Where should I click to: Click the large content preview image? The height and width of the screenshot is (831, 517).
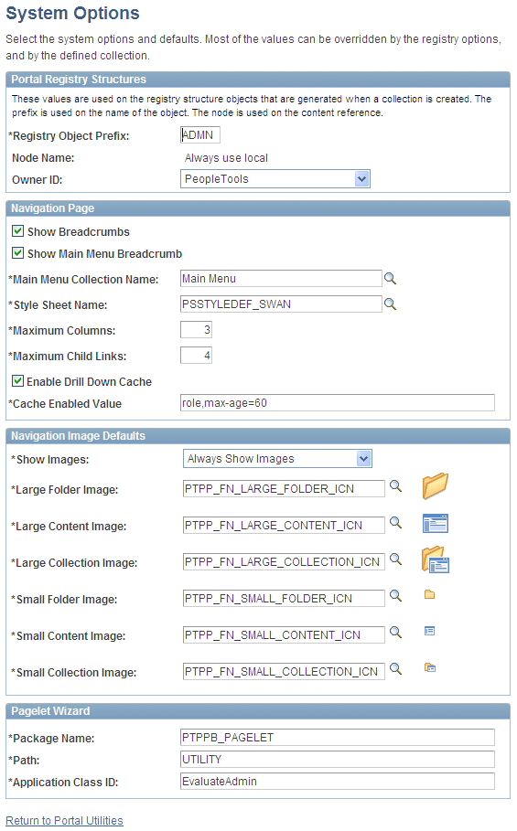[x=436, y=523]
